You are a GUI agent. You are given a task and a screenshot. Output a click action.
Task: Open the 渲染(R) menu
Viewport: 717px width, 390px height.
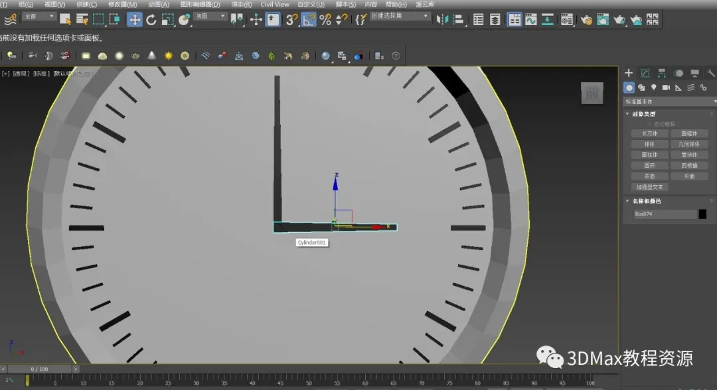242,4
